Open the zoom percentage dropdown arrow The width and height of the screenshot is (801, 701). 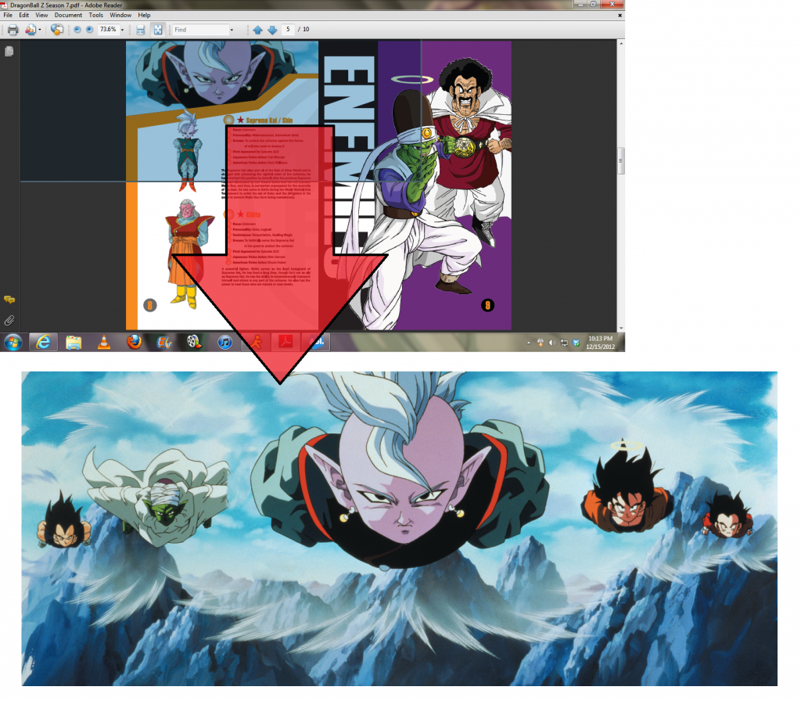(x=123, y=31)
